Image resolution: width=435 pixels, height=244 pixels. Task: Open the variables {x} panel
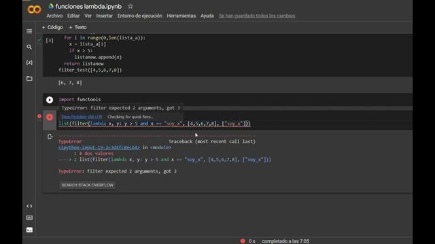tap(29, 62)
